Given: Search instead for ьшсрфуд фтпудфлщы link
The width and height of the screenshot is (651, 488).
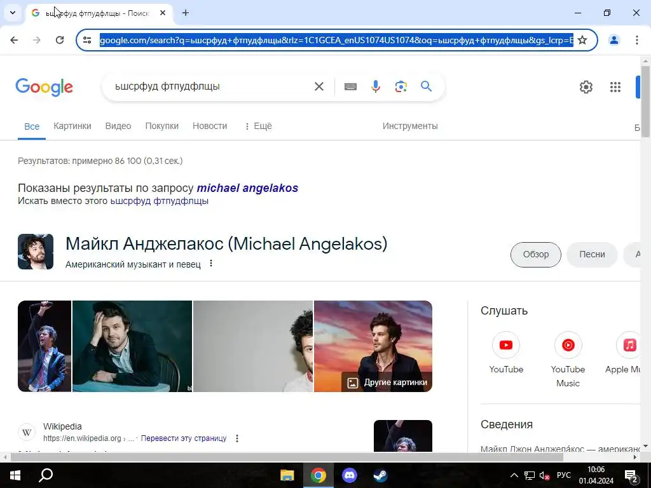Looking at the screenshot, I should tap(160, 201).
